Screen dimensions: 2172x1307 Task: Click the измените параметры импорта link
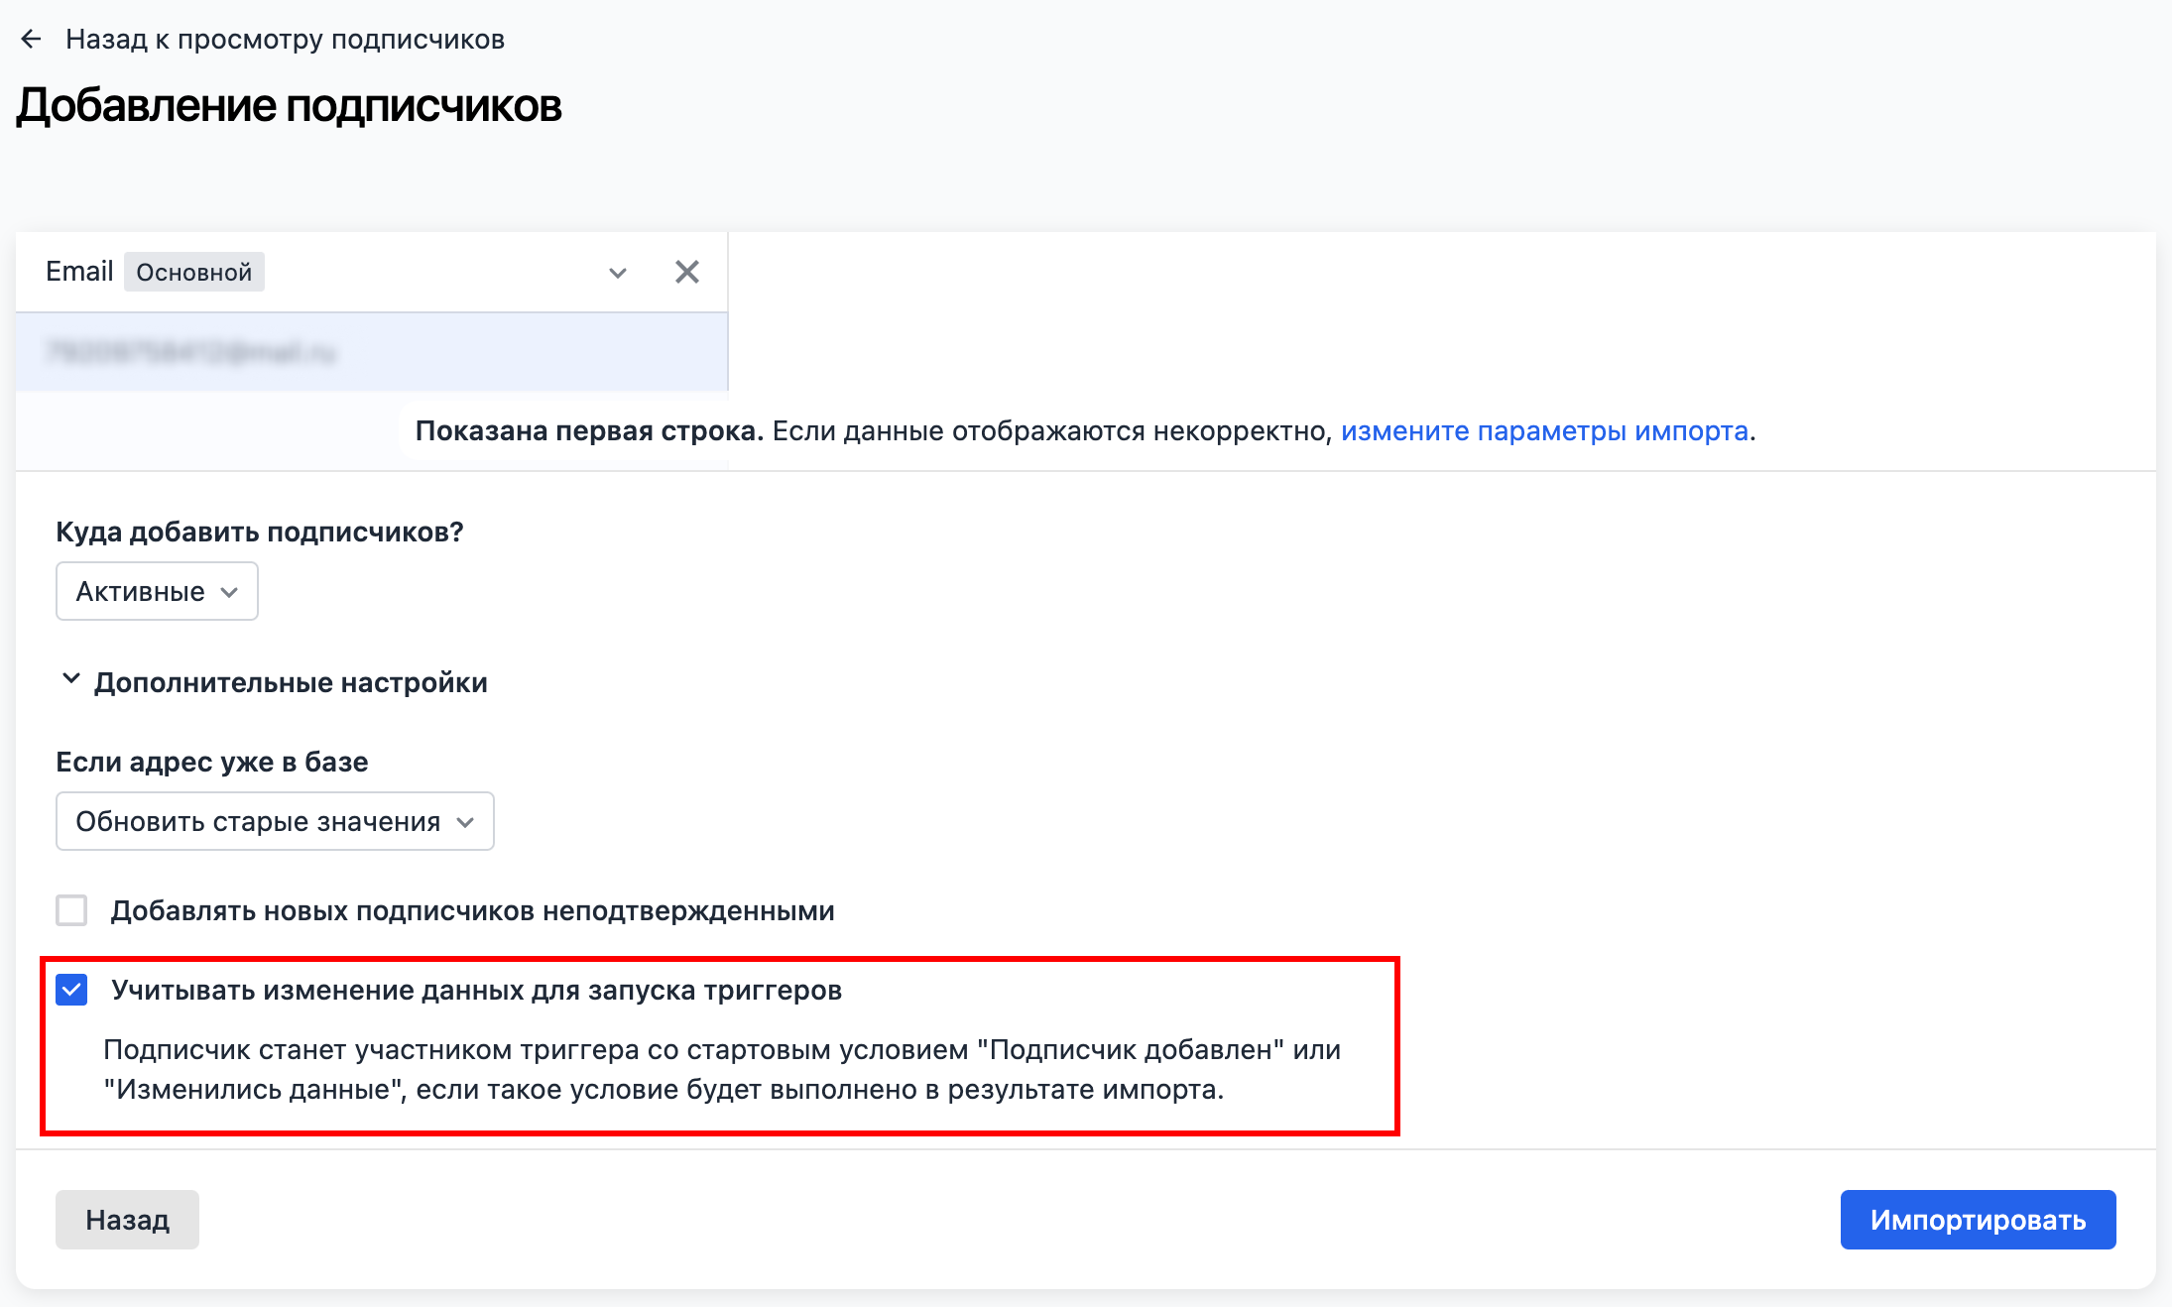(x=1543, y=431)
